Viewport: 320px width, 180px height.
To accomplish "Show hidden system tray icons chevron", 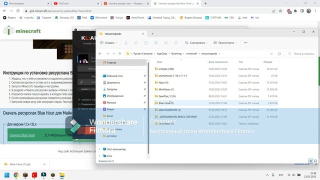I will tap(267, 175).
